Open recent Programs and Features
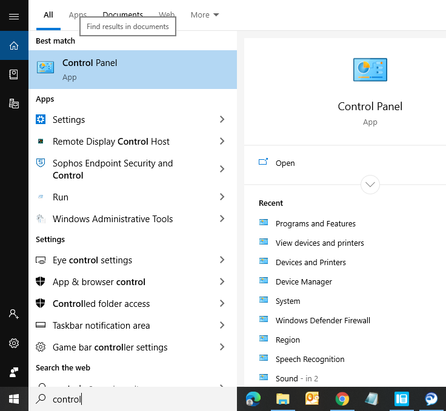Viewport: 446px width, 411px height. 316,223
